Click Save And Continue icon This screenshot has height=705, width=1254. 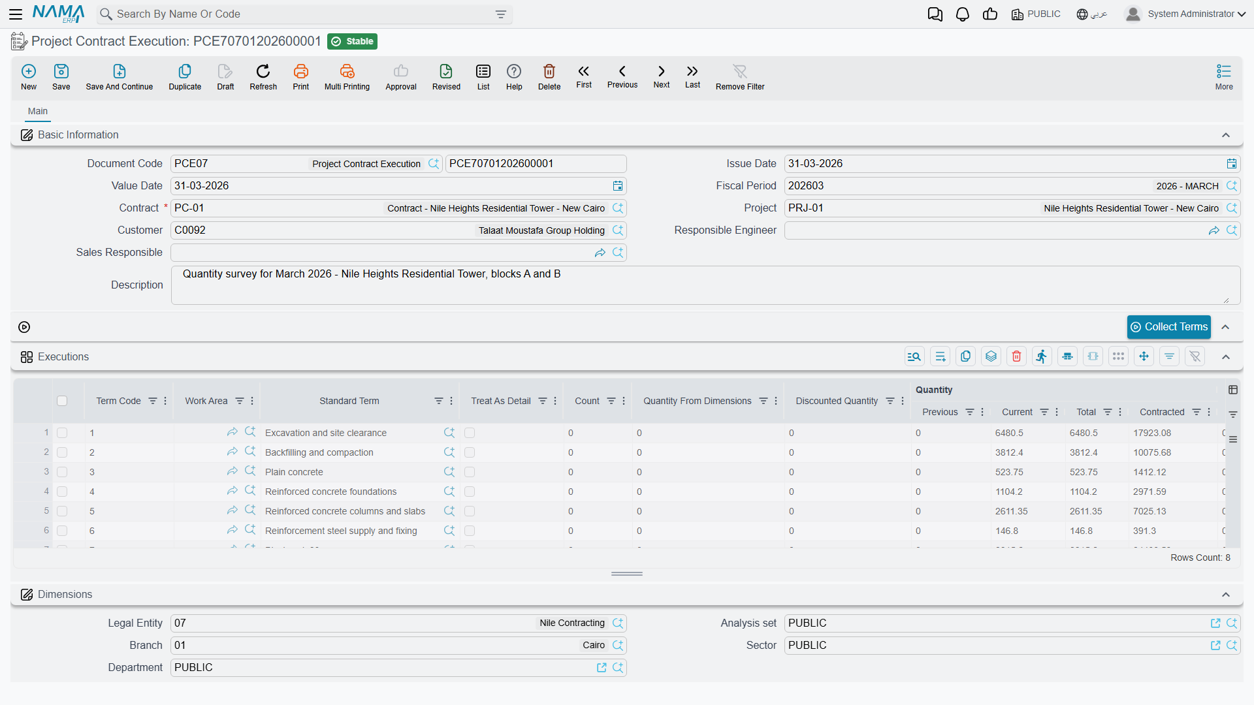119,76
